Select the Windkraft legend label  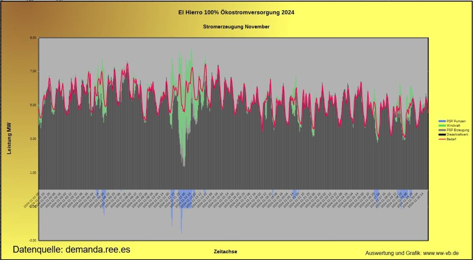tap(454, 125)
